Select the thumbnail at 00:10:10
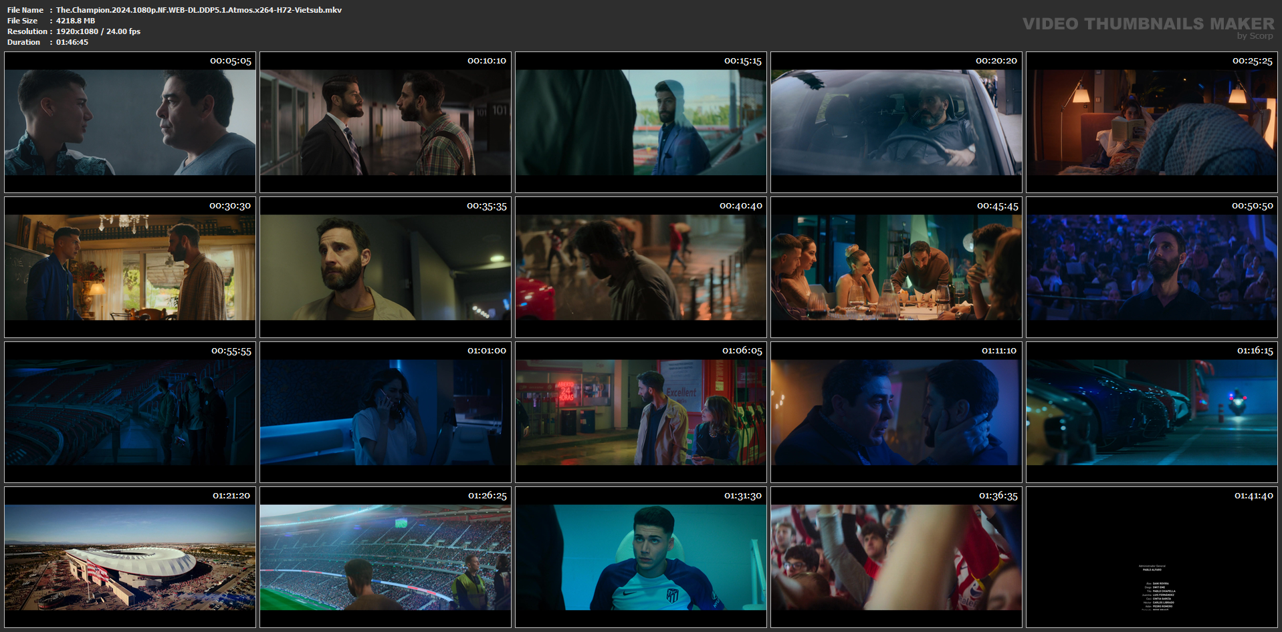 385,122
